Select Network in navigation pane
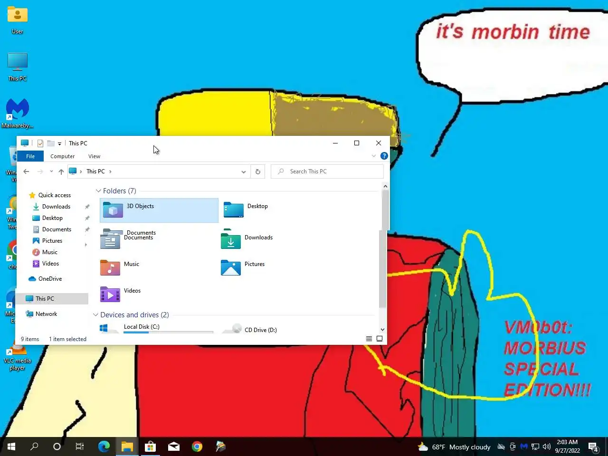 click(x=46, y=314)
